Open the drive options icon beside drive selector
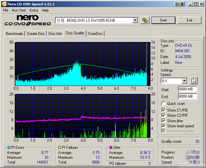This screenshot has height=168, width=206. (x=145, y=20)
